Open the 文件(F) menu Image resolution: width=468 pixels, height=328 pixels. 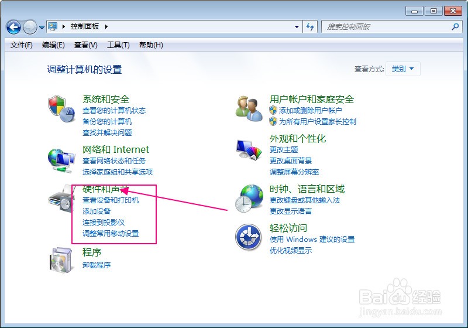coord(22,45)
